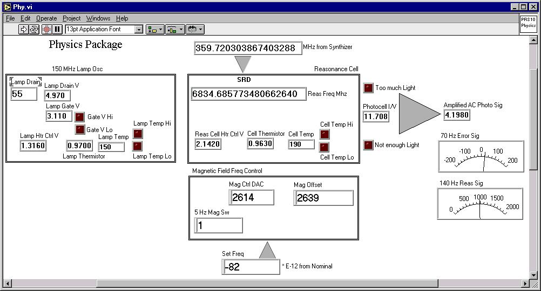Screen dimensions: 541x291
Task: Open the Reorder objects toolbar button
Action: tap(195, 30)
